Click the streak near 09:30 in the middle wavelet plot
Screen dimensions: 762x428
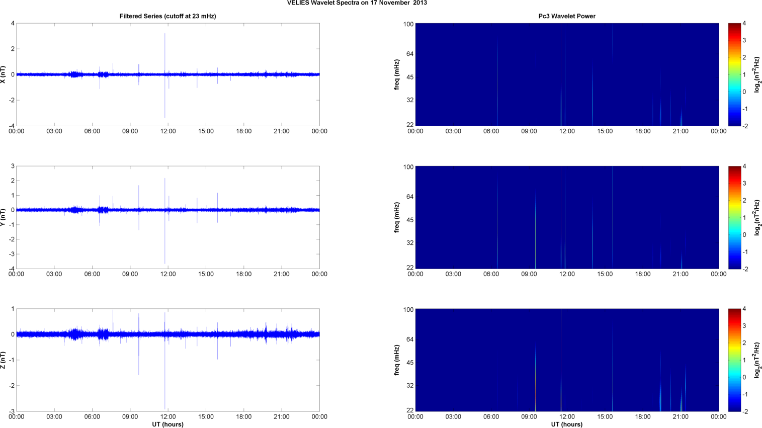(x=536, y=229)
